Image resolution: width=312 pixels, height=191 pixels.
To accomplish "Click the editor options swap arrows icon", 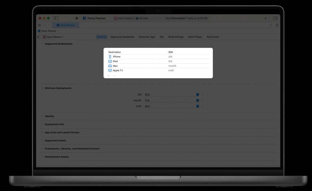I will click(270, 25).
